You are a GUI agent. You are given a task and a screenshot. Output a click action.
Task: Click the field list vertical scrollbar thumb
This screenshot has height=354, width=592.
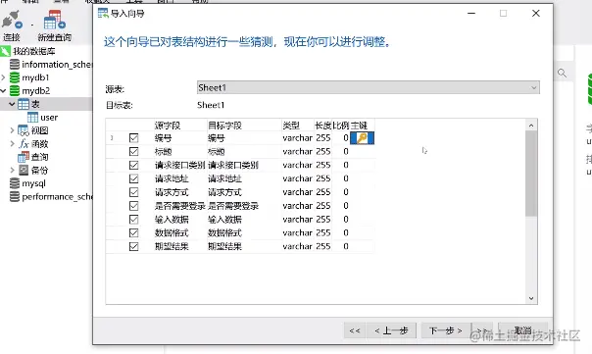point(531,174)
